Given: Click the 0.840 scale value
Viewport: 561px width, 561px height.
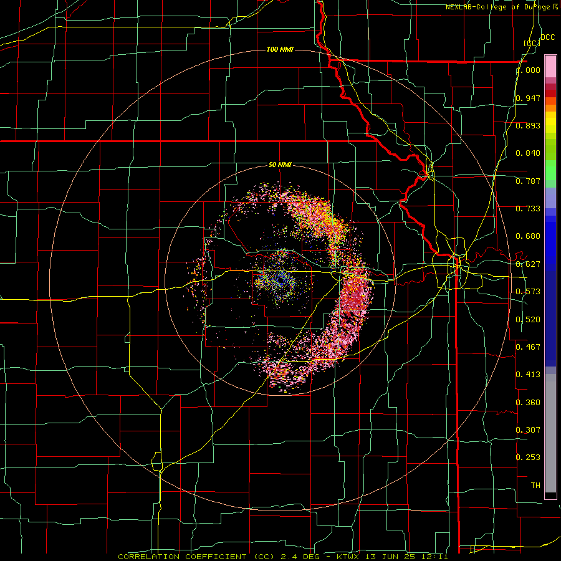Looking at the screenshot, I should pos(529,153).
